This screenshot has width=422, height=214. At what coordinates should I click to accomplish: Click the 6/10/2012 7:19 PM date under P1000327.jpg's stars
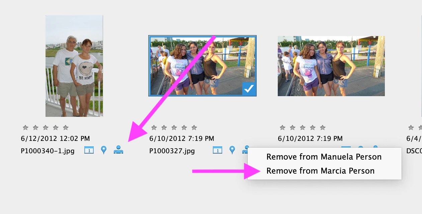(x=182, y=139)
